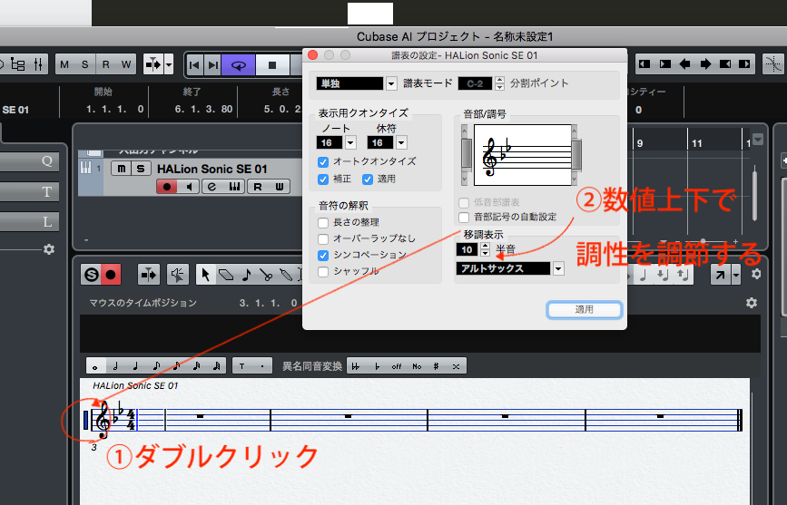Choose sixteenth note value button
Screen dimensions: 787x505
click(x=176, y=366)
